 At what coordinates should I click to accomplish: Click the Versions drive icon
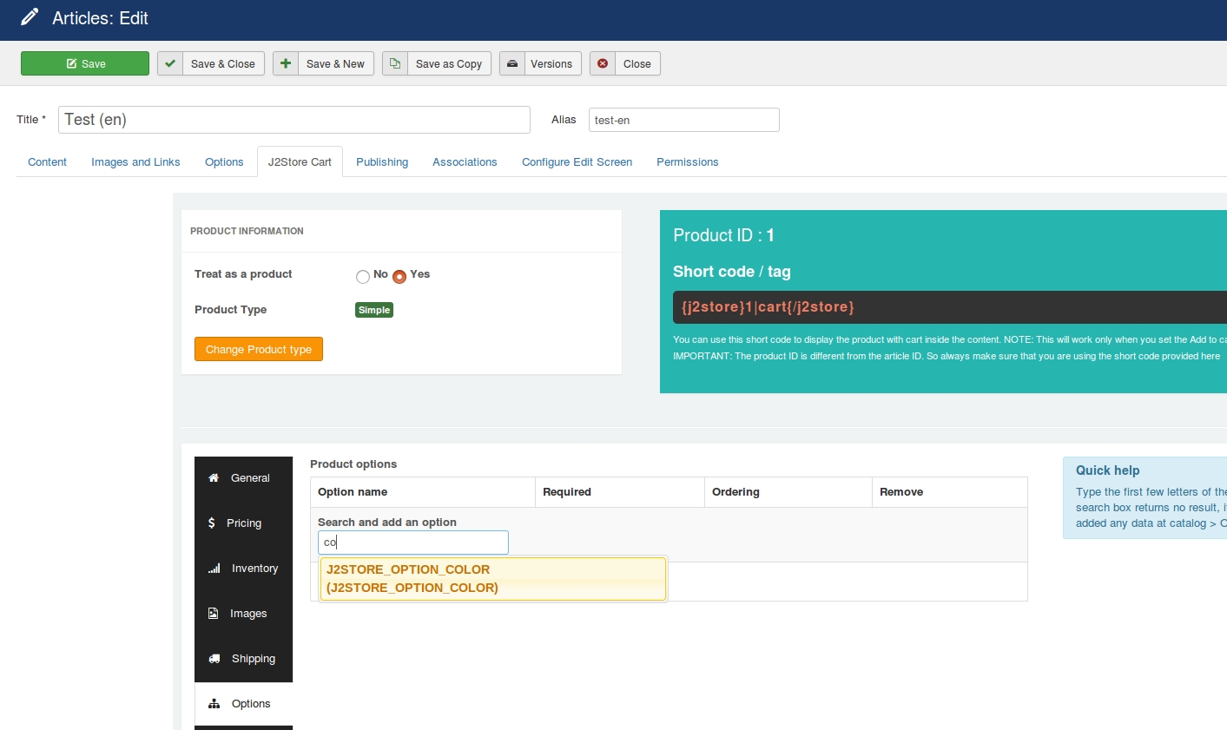(512, 63)
